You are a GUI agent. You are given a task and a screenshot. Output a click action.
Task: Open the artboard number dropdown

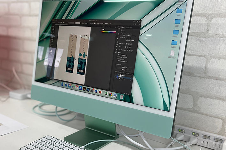coord(128,38)
